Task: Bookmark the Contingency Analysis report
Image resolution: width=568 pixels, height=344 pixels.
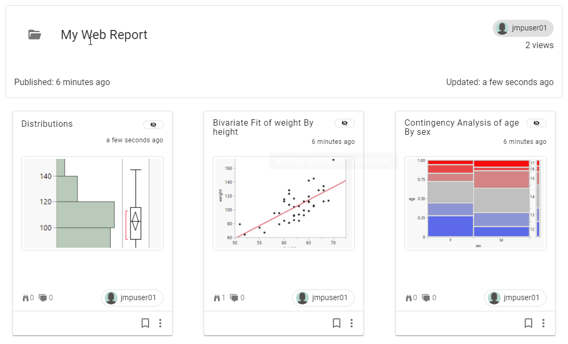Action: point(528,323)
